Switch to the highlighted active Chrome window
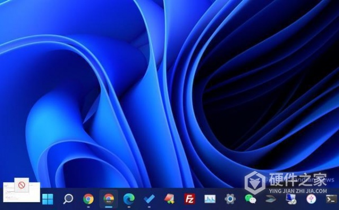 108,199
